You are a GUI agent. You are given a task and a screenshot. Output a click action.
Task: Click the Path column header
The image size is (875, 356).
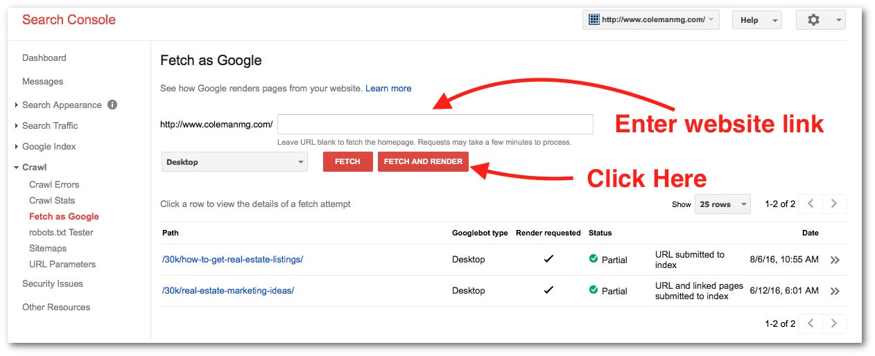170,233
